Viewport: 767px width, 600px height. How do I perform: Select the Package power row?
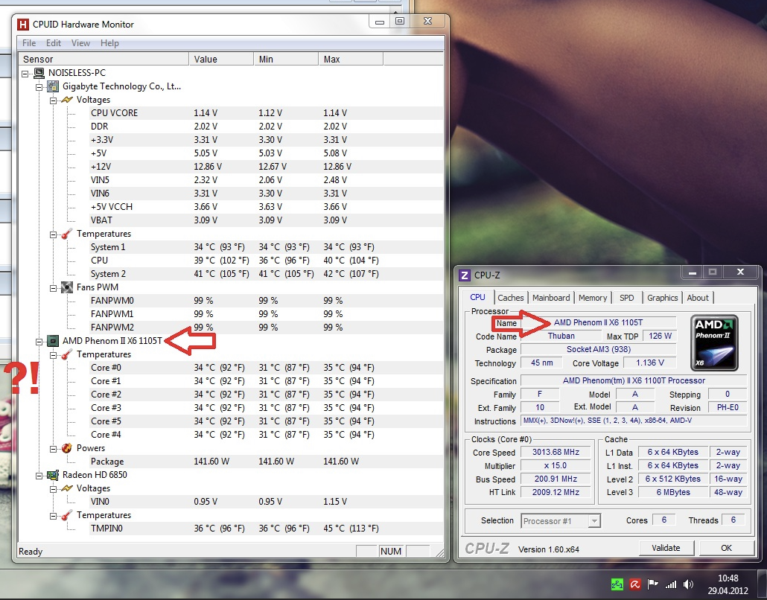(266, 462)
